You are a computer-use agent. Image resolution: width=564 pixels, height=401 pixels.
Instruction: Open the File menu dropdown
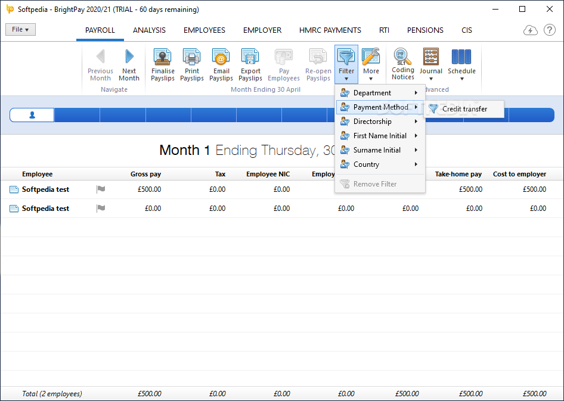20,29
